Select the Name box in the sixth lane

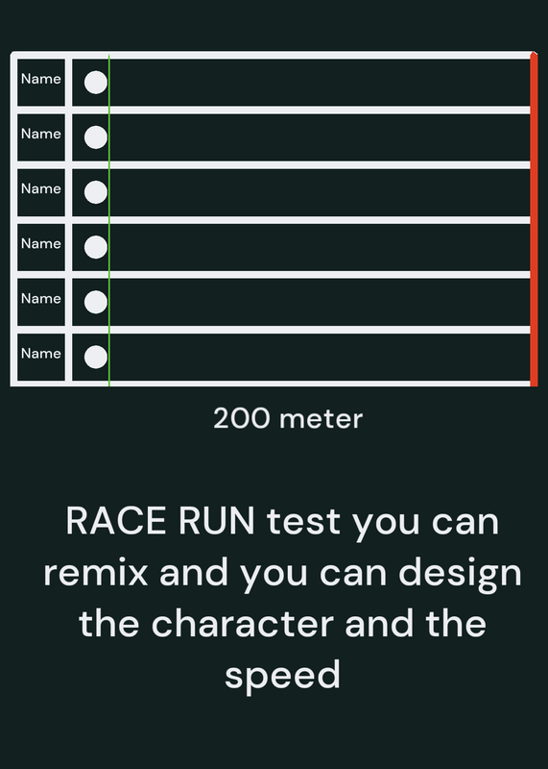point(41,357)
